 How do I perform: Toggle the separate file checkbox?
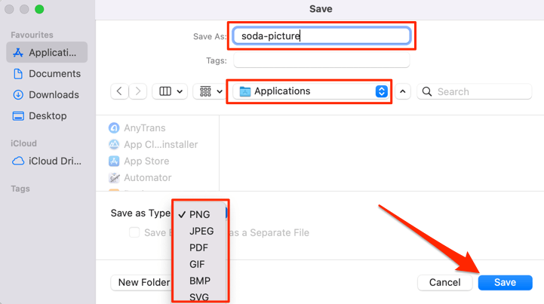click(134, 233)
